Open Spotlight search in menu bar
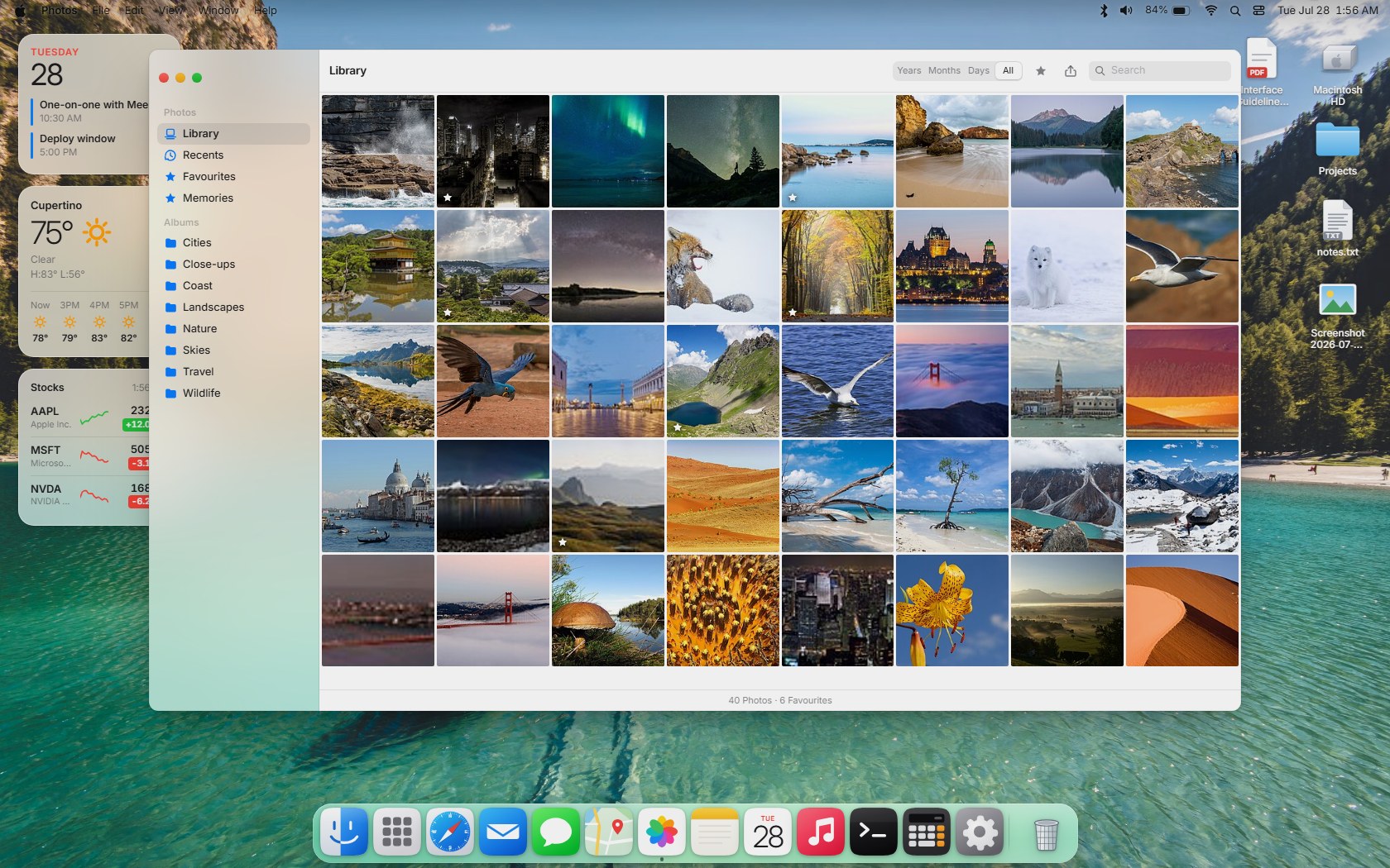The height and width of the screenshot is (868, 1390). (x=1235, y=11)
